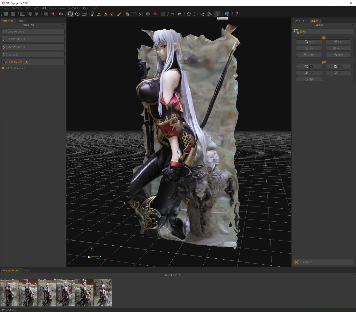
Task: Select the WASD free-look navigation icon
Action: tap(84, 14)
